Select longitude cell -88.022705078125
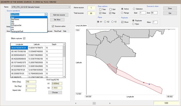The width and height of the screenshot is (181, 106). coord(19,70)
